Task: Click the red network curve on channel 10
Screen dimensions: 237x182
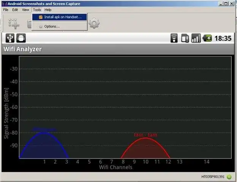Action: pyautogui.click(x=145, y=148)
